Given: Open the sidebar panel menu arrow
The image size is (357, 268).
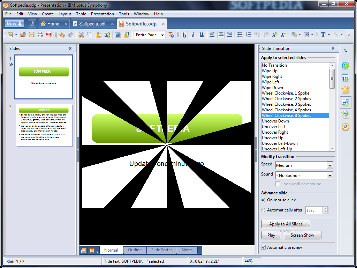Looking at the screenshot, I should click(345, 51).
